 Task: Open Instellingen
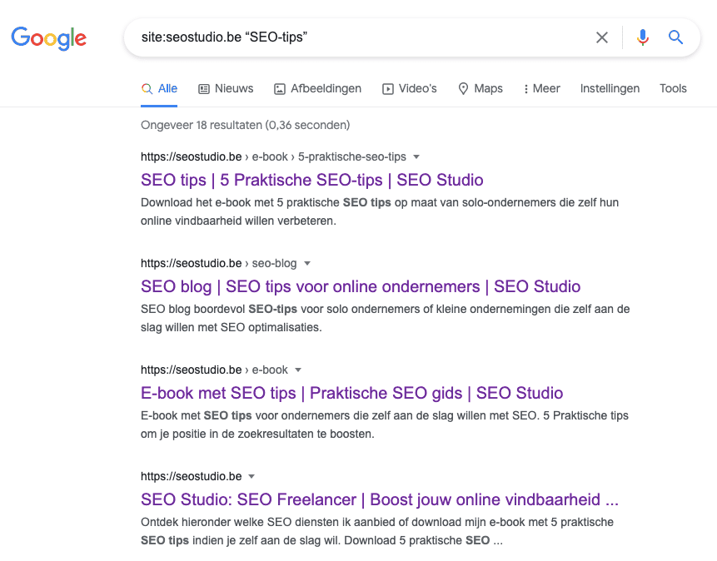(x=610, y=89)
